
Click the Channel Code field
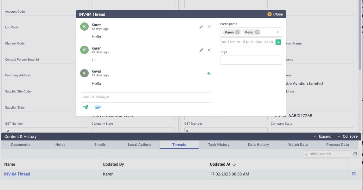[41, 52]
